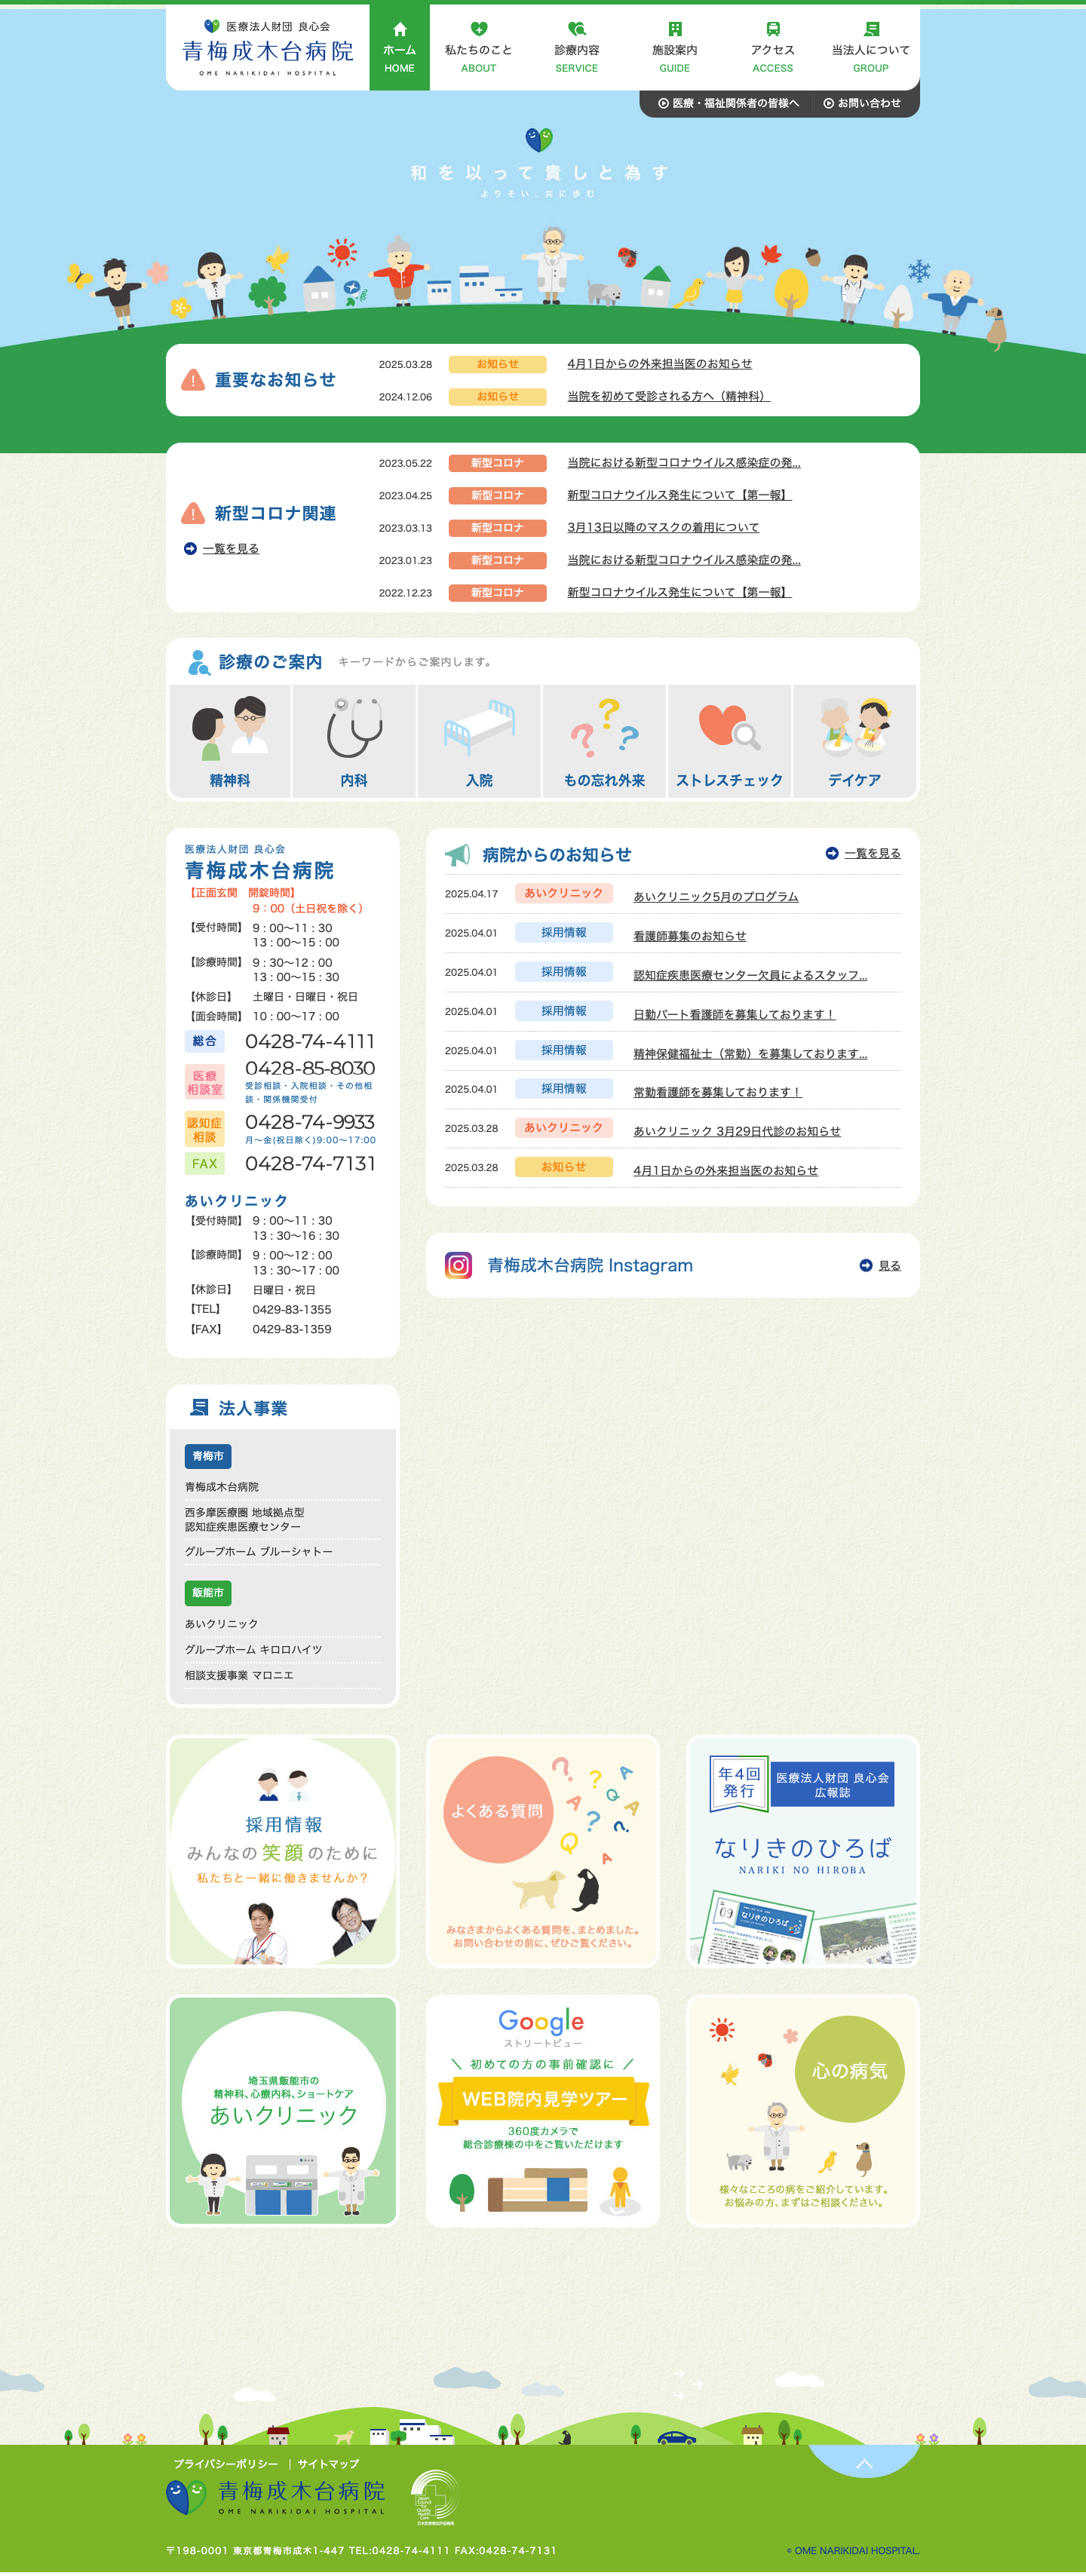Image resolution: width=1086 pixels, height=2576 pixels.
Task: Open the Google WEB院内見学ツアー banner
Action: click(x=543, y=2112)
